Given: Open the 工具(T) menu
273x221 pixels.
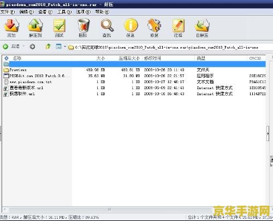Looking at the screenshot, I should click(x=64, y=12).
